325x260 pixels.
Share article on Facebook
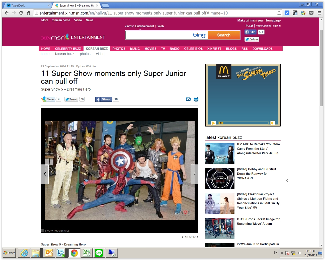coord(104,99)
